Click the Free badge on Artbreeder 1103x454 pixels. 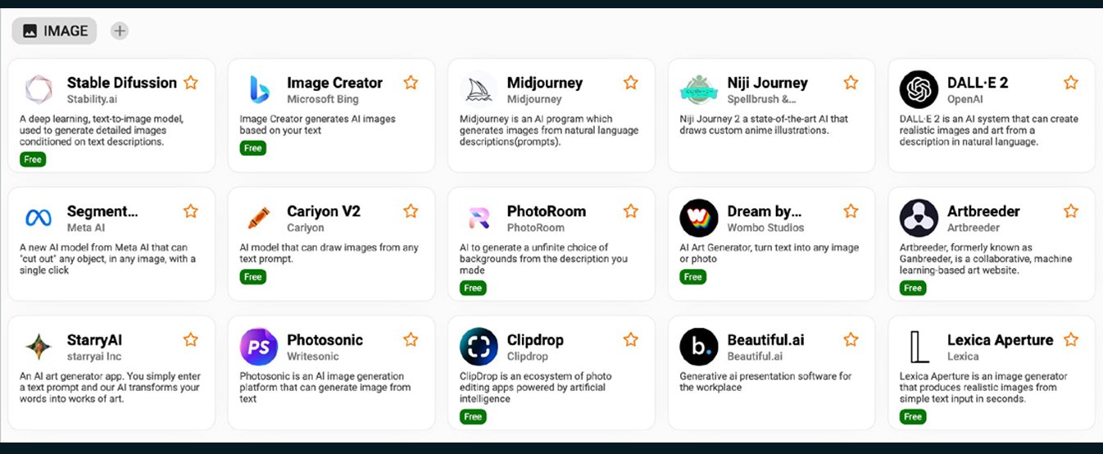[913, 288]
